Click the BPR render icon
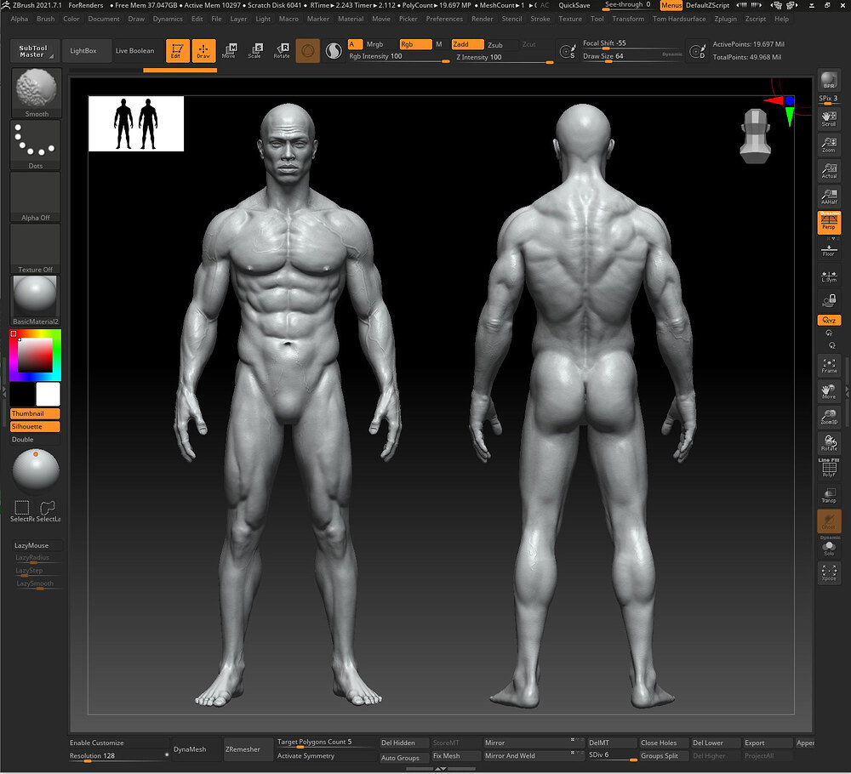Viewport: 851px width, 774px height. click(x=829, y=80)
